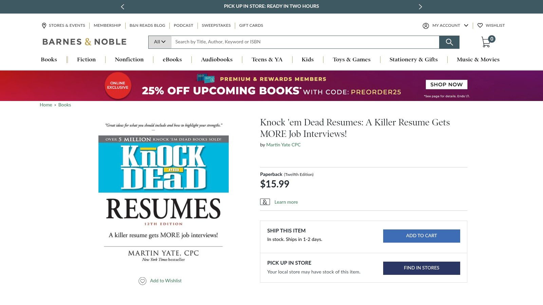
Task: Toggle Add to Wishlist below the book cover
Action: point(160,281)
